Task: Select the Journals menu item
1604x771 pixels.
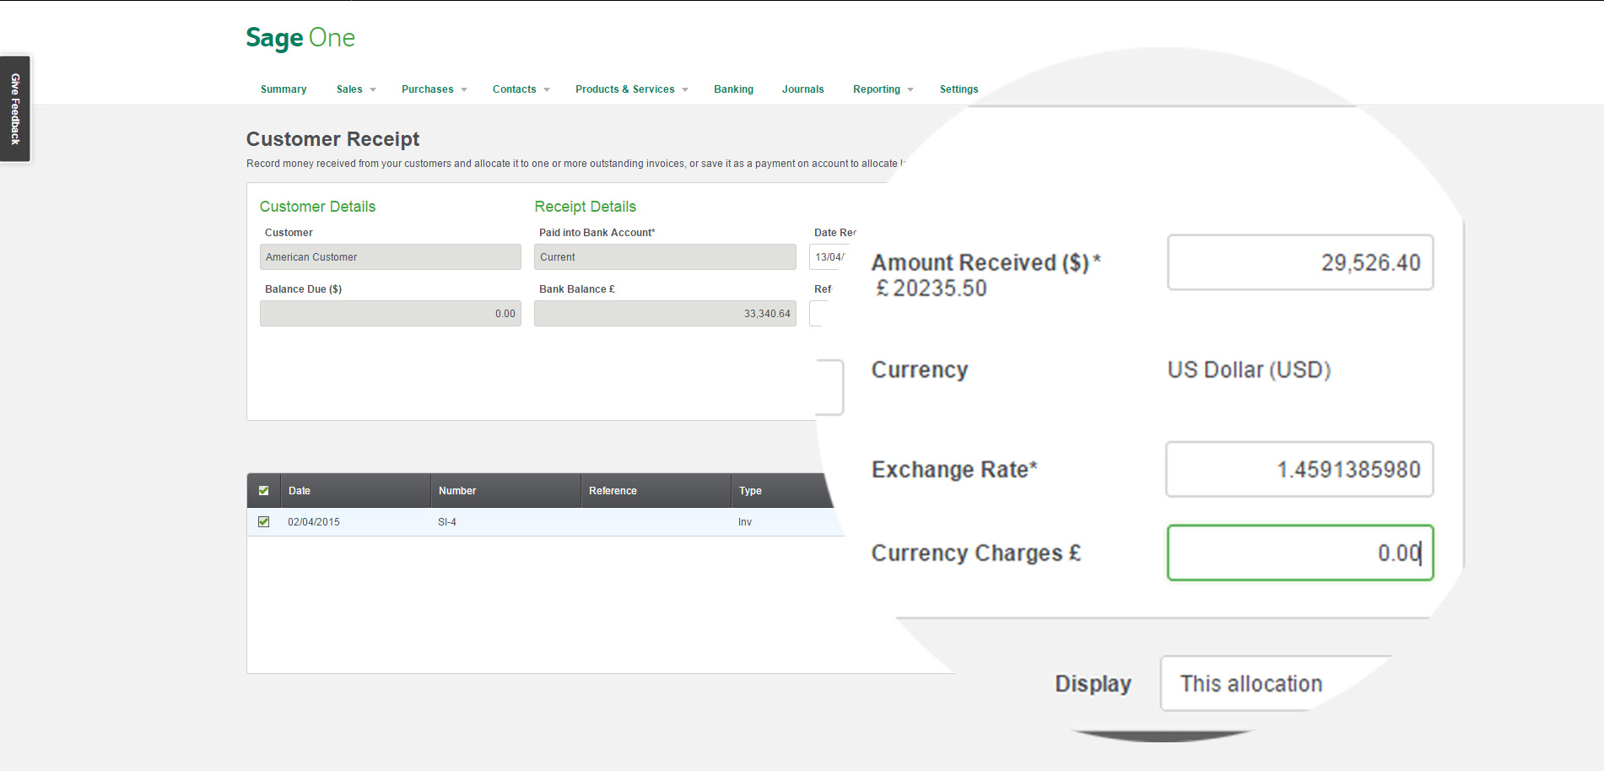Action: (802, 89)
